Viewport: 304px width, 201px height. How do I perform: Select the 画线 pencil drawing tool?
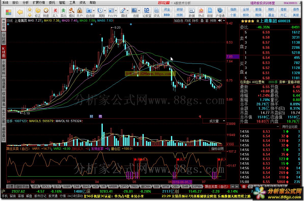click(123, 10)
